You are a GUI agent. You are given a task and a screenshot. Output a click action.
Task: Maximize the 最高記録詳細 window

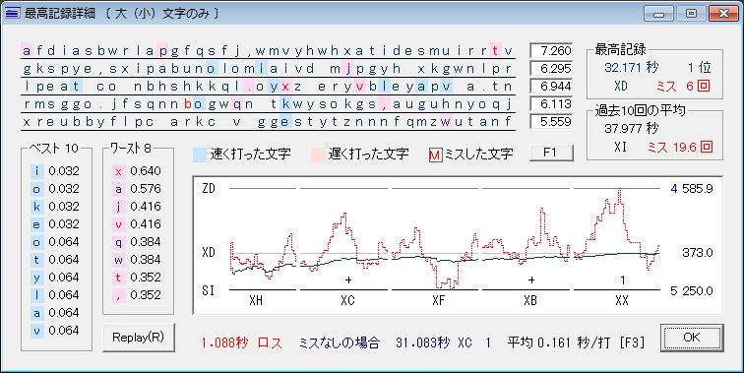click(x=691, y=14)
